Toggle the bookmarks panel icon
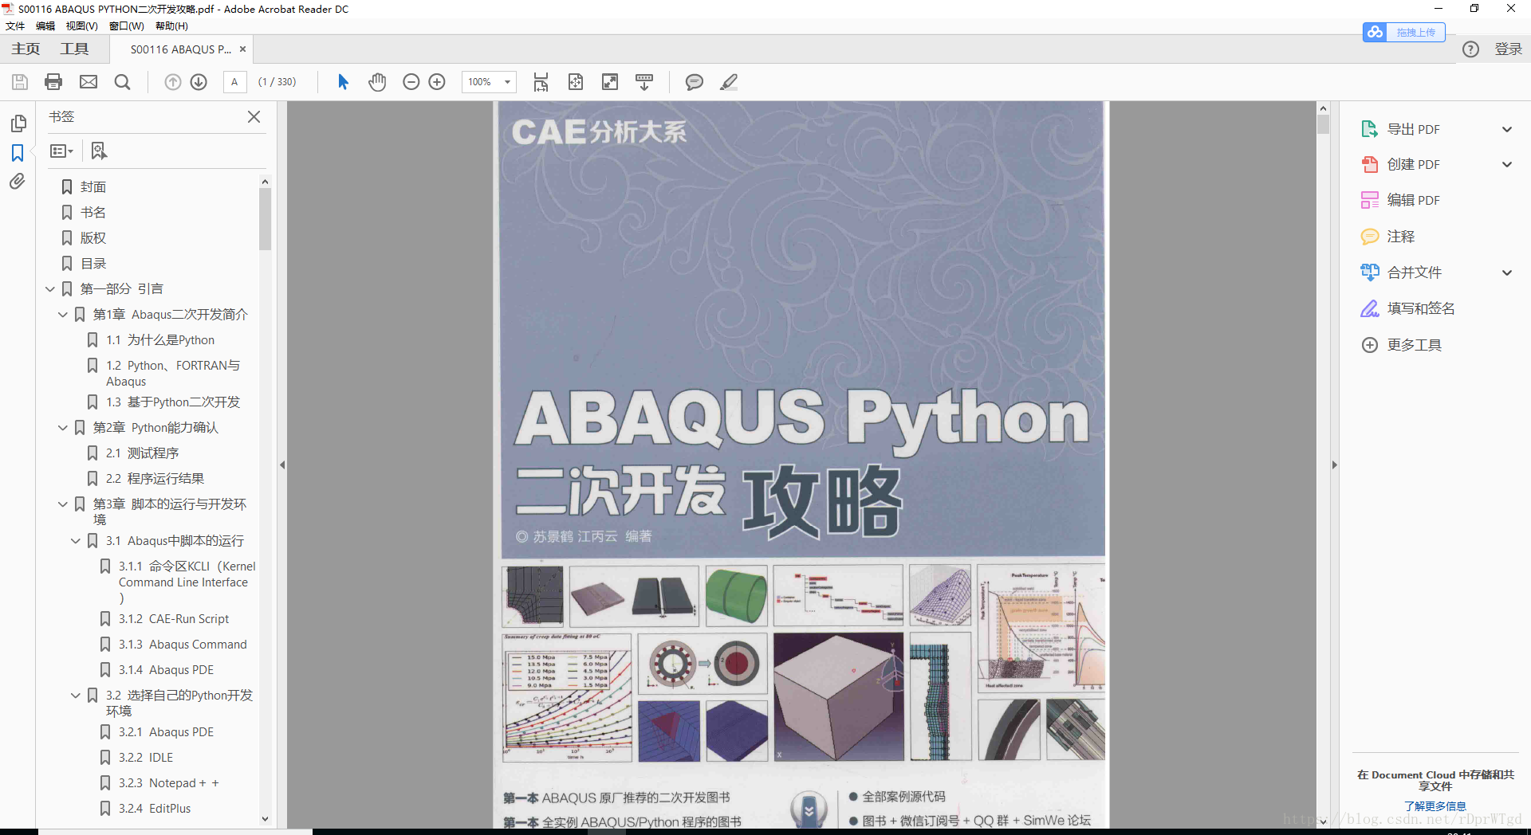The image size is (1531, 835). click(x=18, y=153)
